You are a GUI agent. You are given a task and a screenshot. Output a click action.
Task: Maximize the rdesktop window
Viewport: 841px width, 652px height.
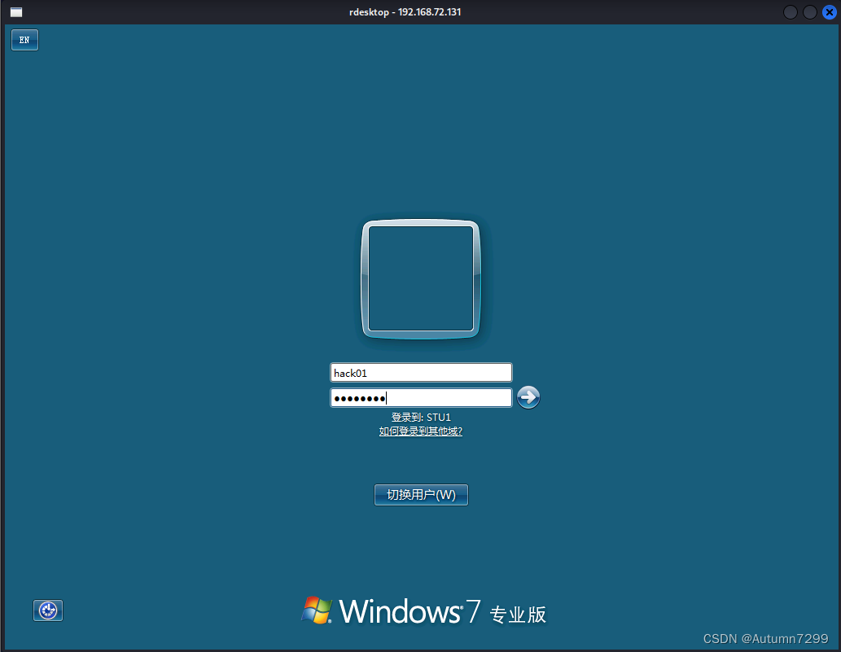810,11
